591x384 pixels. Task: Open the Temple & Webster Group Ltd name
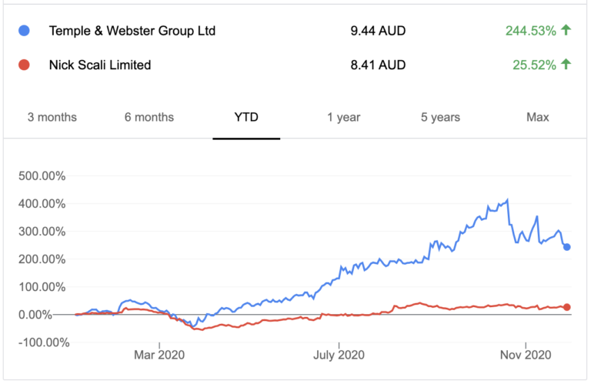tap(132, 32)
